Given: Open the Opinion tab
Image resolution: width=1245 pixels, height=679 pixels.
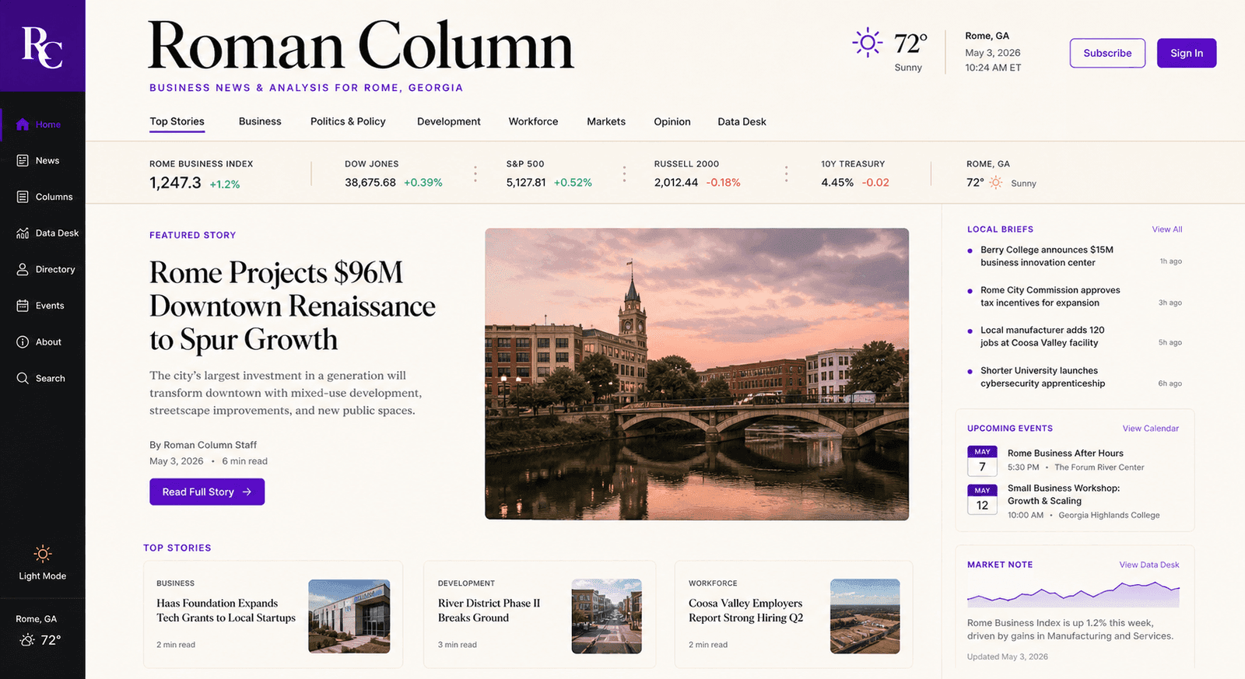Looking at the screenshot, I should click(672, 121).
